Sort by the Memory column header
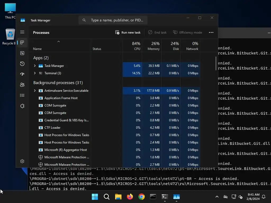The image size is (271, 203). click(x=152, y=46)
